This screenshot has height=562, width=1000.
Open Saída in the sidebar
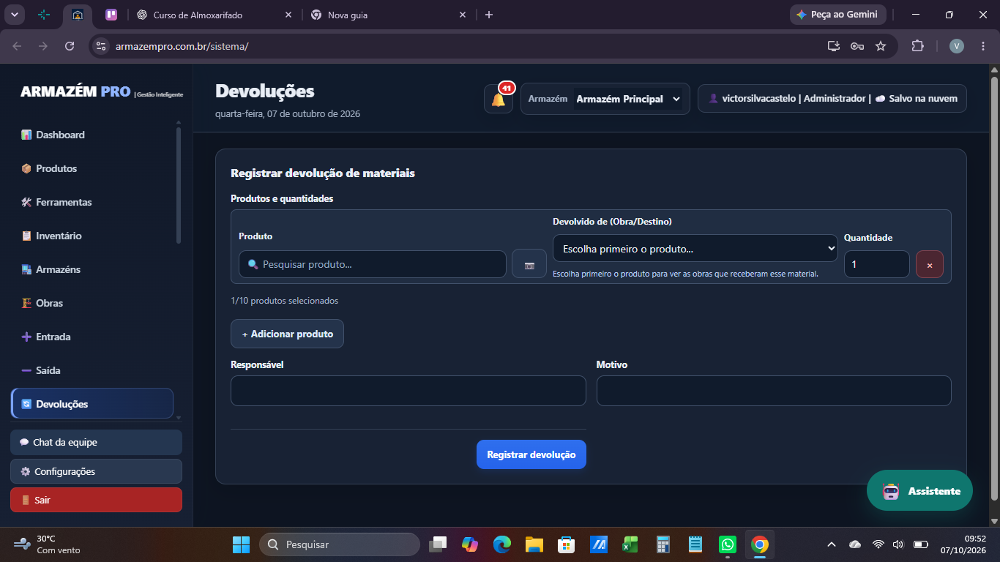click(x=92, y=370)
